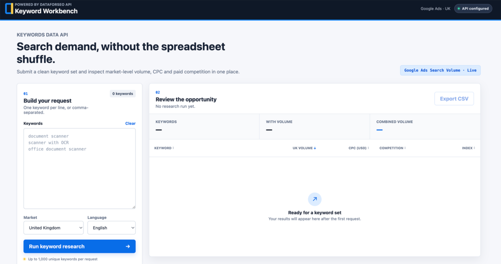This screenshot has height=264, width=501.
Task: Click the Powered by DataForSEO API text
Action: (x=43, y=4)
